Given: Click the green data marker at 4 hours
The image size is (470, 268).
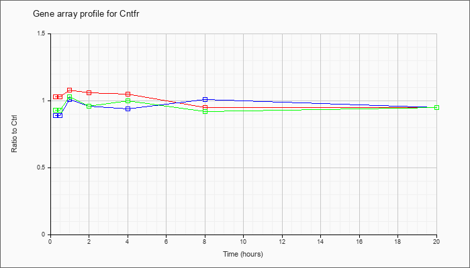Looking at the screenshot, I should (x=128, y=101).
